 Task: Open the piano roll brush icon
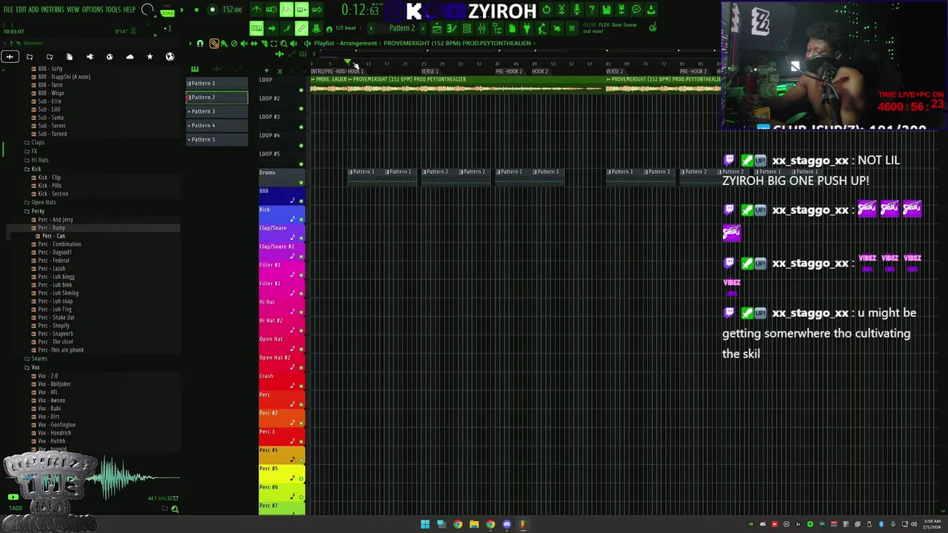pos(287,28)
